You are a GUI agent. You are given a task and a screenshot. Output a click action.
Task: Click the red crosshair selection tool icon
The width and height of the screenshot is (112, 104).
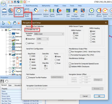(x=19, y=23)
